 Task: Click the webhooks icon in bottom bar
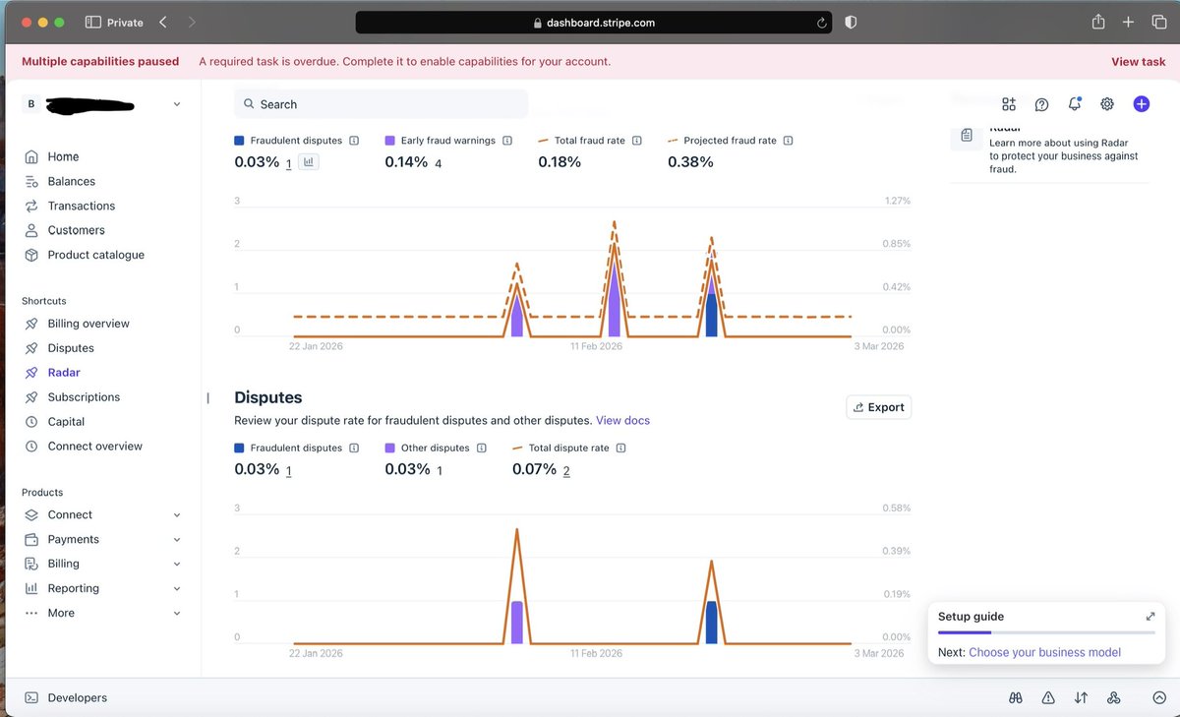point(1114,697)
